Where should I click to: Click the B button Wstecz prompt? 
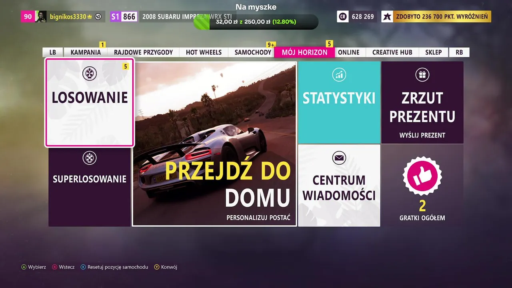point(64,267)
